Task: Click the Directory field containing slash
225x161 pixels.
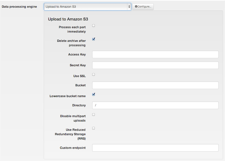Action: [155, 105]
